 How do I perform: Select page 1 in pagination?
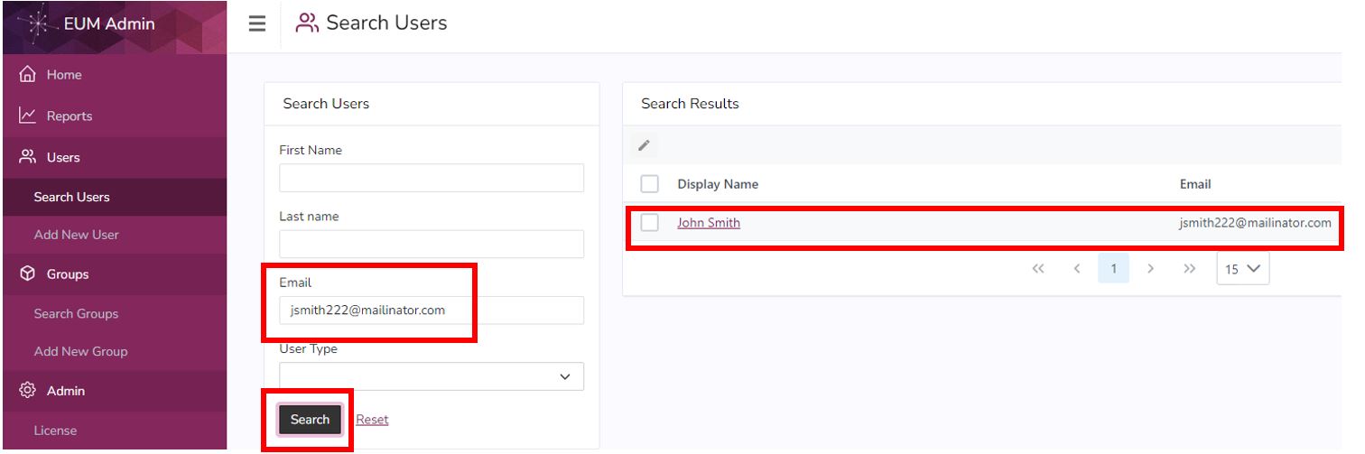click(x=1114, y=269)
